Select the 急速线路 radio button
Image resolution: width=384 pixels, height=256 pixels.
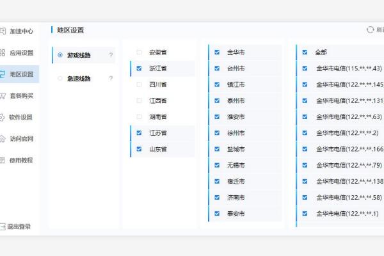coord(60,78)
